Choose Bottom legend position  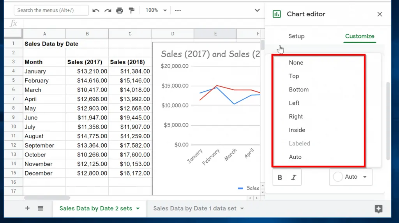(x=298, y=90)
